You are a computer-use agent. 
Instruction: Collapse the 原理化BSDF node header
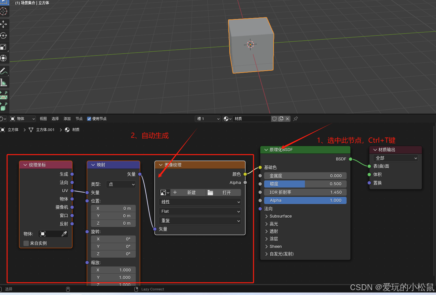pyautogui.click(x=266, y=149)
